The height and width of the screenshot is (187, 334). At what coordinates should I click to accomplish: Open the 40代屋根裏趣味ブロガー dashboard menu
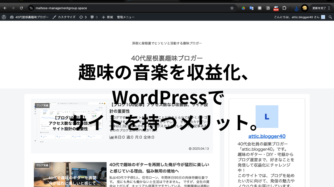coord(29,17)
